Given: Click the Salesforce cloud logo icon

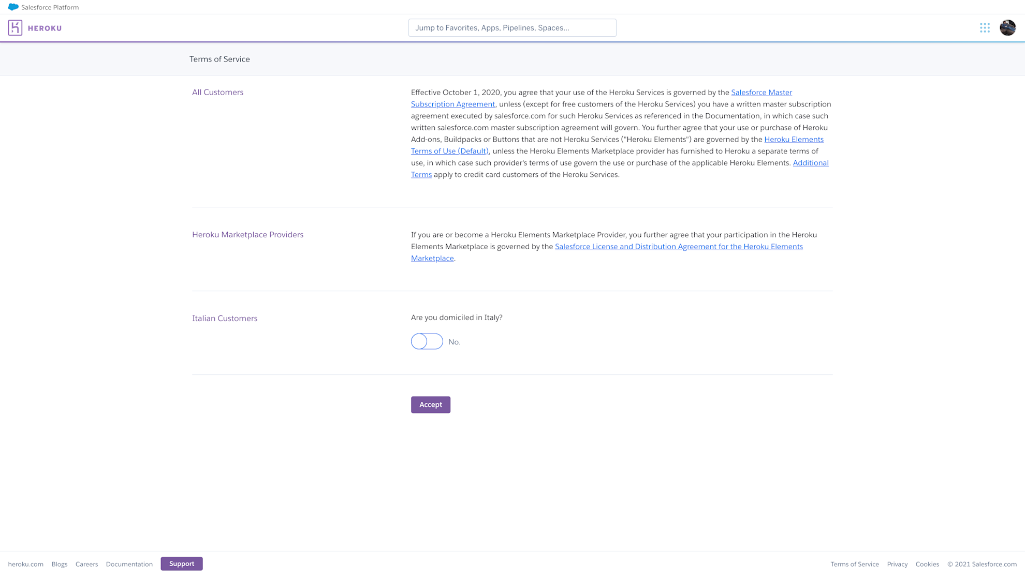Looking at the screenshot, I should click(x=13, y=7).
